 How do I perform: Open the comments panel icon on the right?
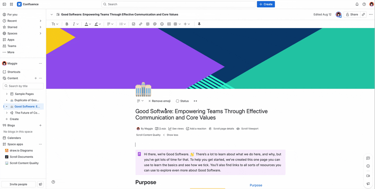coord(368,158)
